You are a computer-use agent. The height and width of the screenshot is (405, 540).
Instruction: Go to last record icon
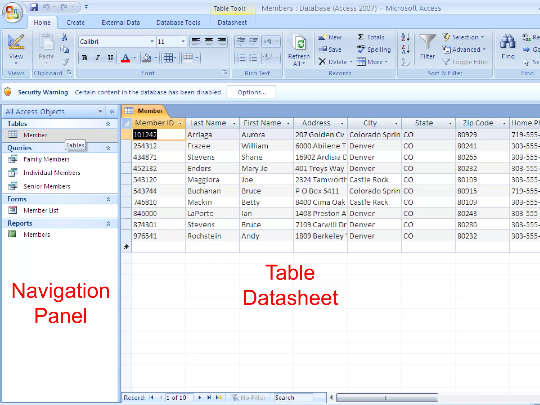209,397
